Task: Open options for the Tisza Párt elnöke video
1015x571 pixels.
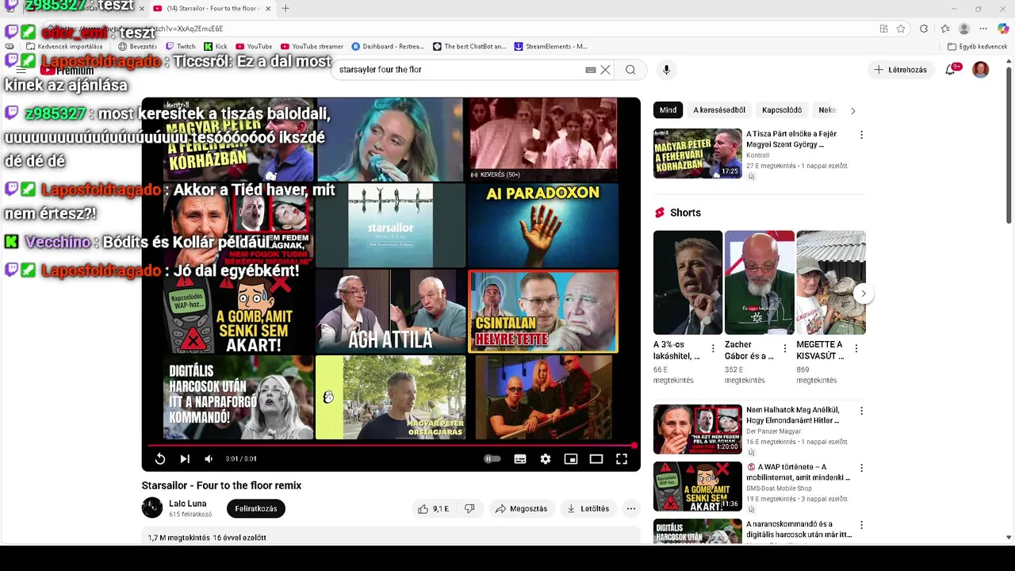Action: (x=861, y=135)
